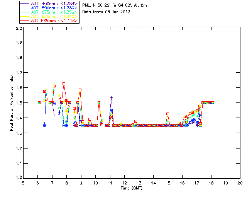Click the purple dashed 400nm legend line
Viewport: 247px width, 198px height.
click(x=25, y=3)
